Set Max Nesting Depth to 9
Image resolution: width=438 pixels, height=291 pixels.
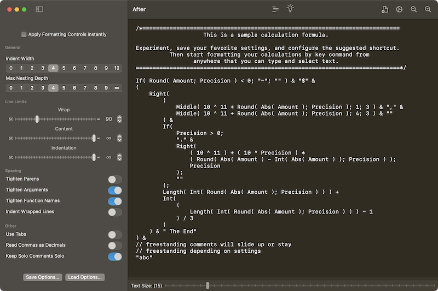[106, 88]
